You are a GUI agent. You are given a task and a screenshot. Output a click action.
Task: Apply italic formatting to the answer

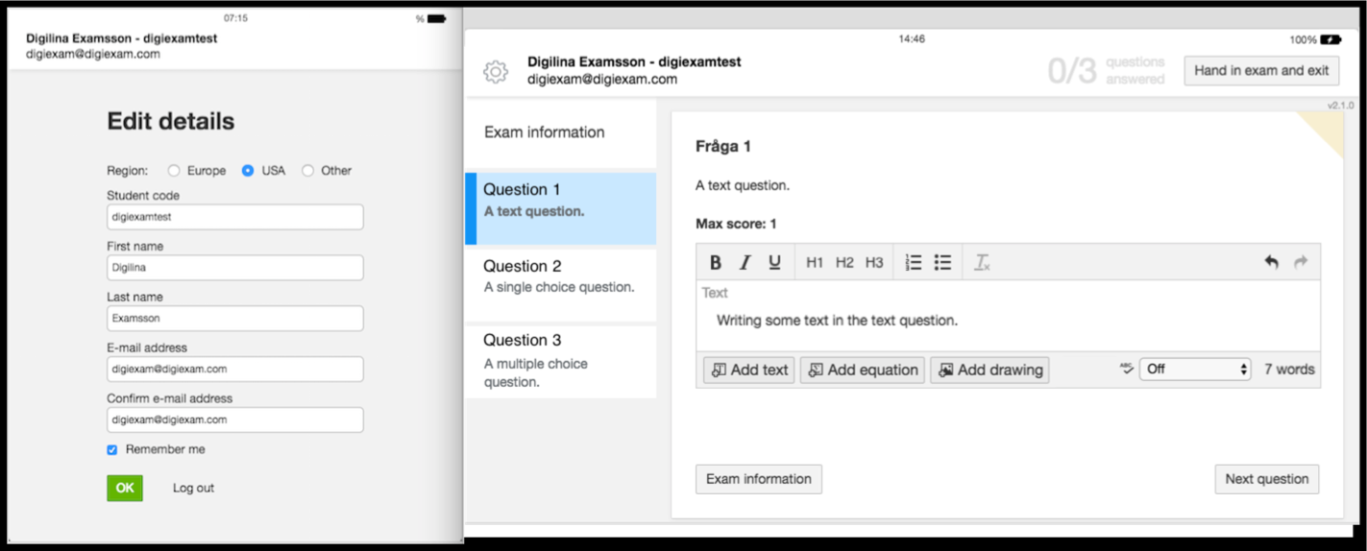(x=745, y=262)
